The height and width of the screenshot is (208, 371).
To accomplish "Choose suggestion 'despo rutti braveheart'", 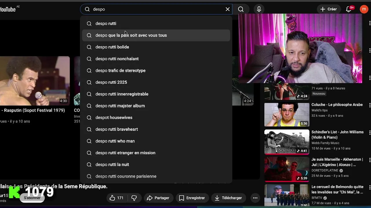I will 156,129.
